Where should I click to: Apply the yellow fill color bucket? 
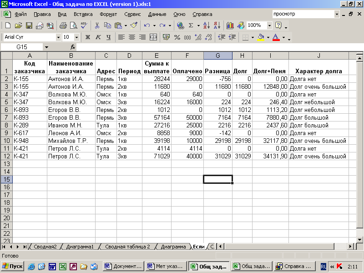coord(260,37)
